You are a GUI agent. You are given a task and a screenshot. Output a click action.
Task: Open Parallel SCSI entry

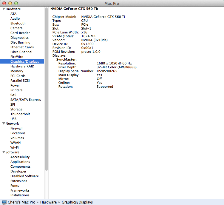tap(20, 81)
